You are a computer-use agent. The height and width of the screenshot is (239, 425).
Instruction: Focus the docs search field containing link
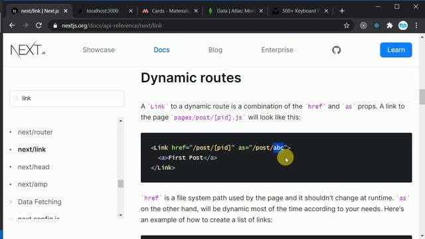[66, 98]
